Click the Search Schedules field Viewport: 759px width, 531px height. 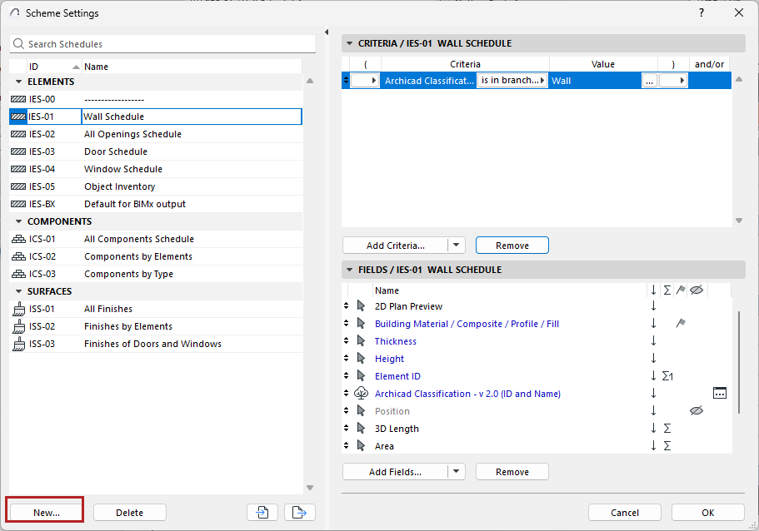coord(162,44)
